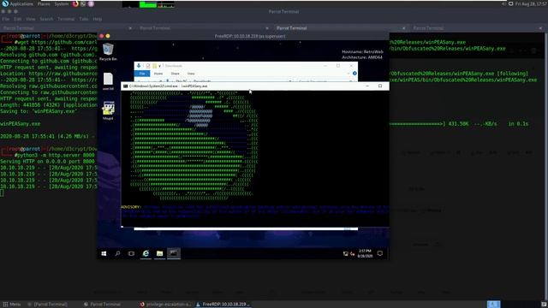Close the first Parrot Terminal tab

130,28
